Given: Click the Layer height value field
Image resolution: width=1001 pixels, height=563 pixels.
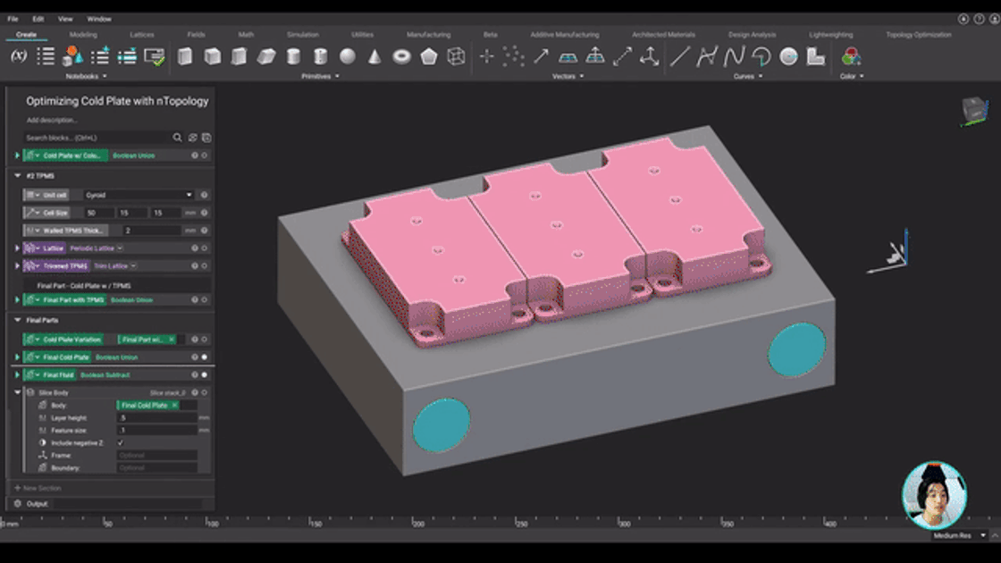Looking at the screenshot, I should (x=157, y=417).
